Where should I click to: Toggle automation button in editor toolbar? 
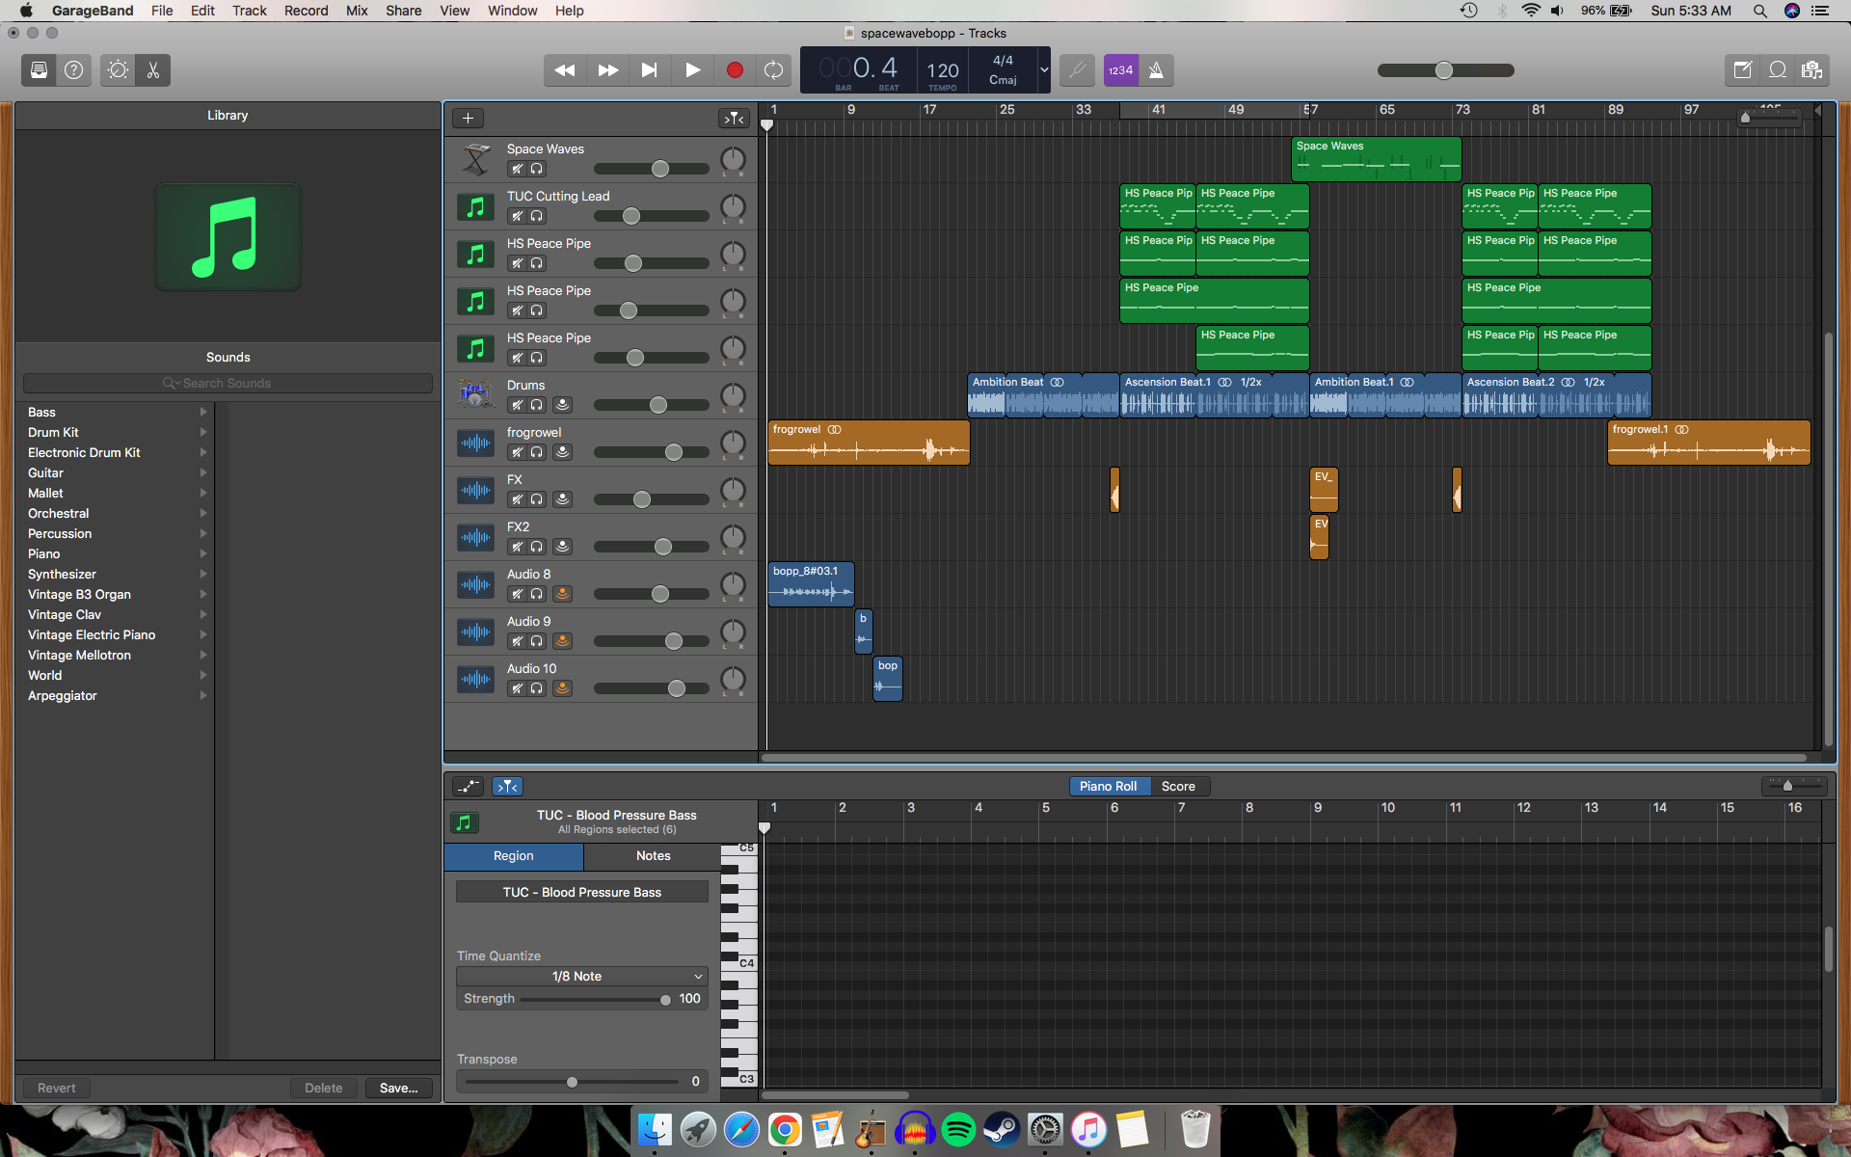click(x=468, y=787)
